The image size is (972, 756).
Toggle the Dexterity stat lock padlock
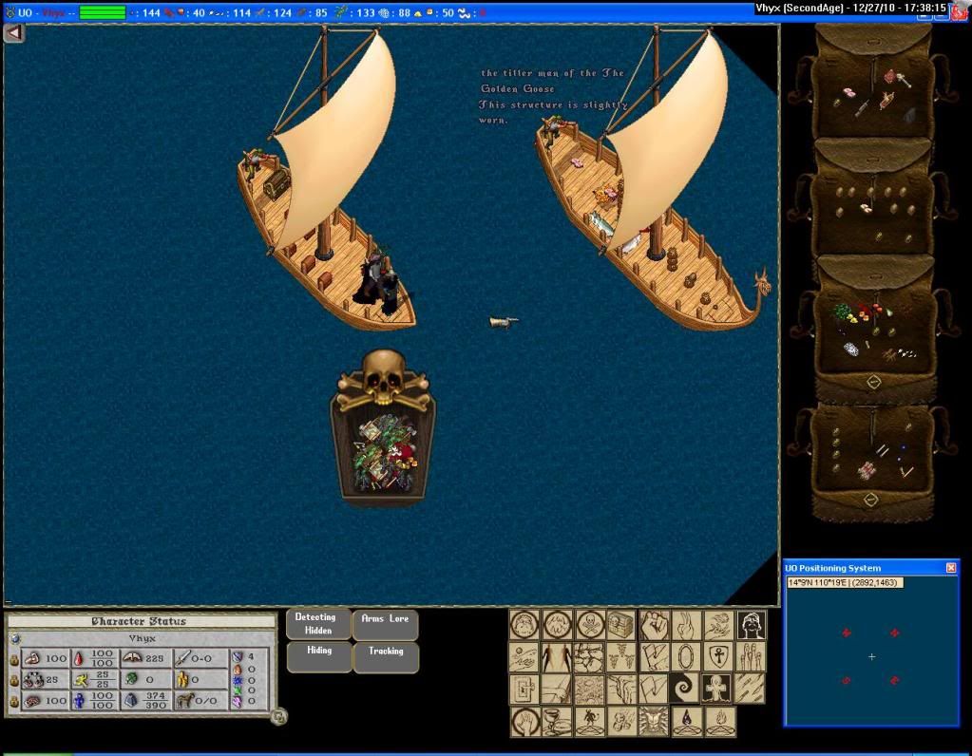tap(14, 680)
